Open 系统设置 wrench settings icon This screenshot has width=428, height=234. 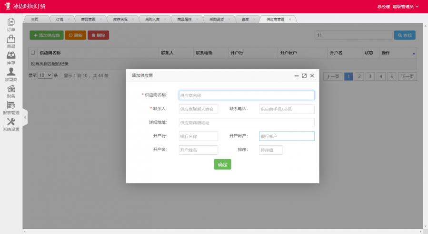coord(11,122)
